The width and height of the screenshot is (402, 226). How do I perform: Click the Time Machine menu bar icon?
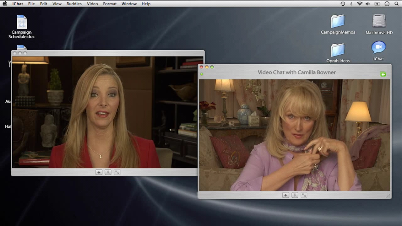343,4
